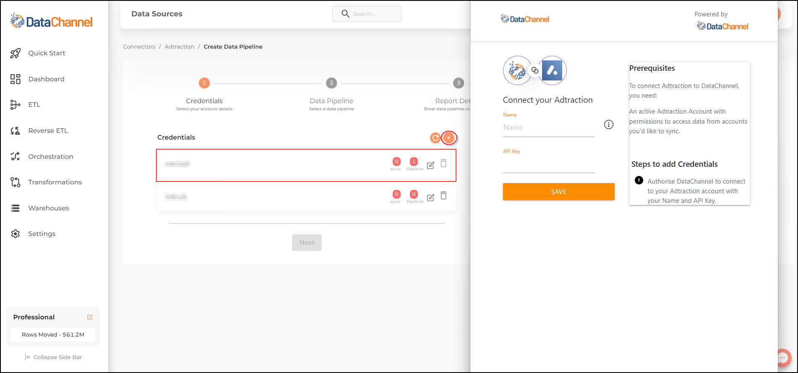Click the Transformations icon
The height and width of the screenshot is (373, 798).
16,182
